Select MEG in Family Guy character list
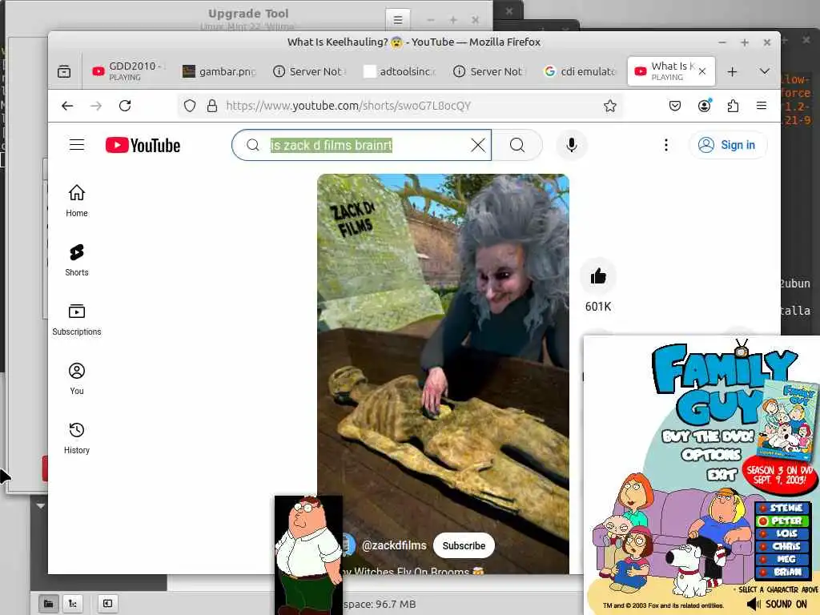This screenshot has height=615, width=820. (x=782, y=559)
